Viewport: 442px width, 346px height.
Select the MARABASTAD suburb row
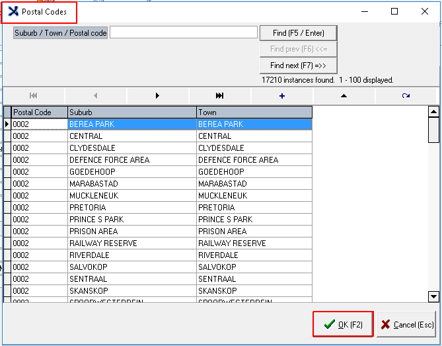coord(131,184)
